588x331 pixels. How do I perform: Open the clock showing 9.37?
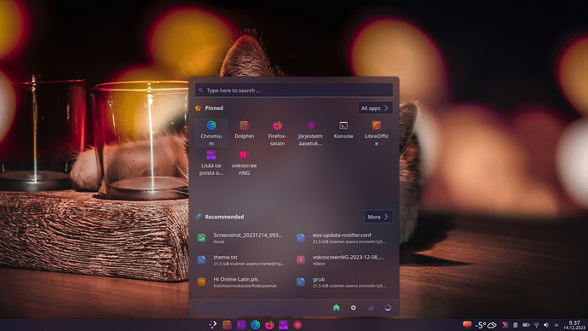(574, 325)
